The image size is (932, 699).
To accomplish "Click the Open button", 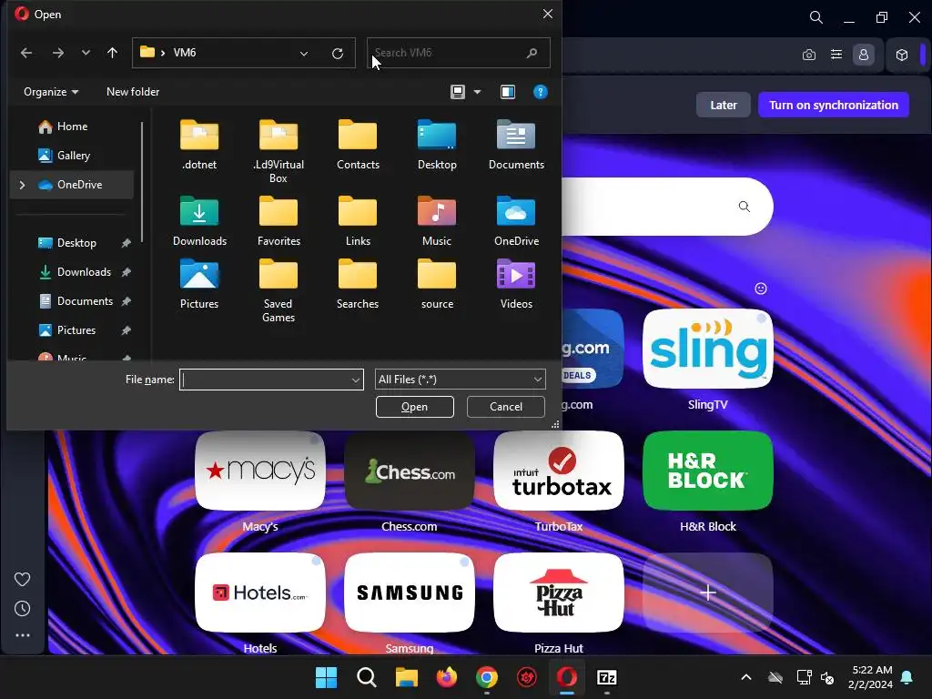I will point(415,407).
